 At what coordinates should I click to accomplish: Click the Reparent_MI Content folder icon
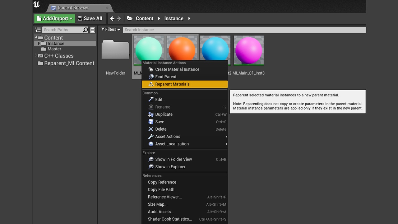(x=40, y=63)
